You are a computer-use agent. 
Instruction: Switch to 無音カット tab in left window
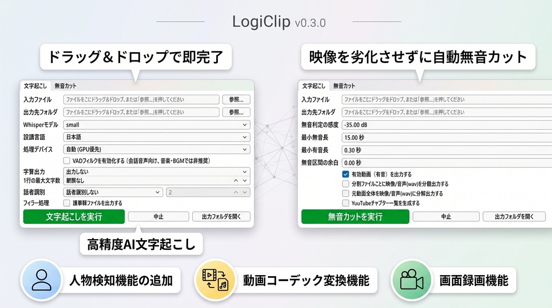(65, 86)
